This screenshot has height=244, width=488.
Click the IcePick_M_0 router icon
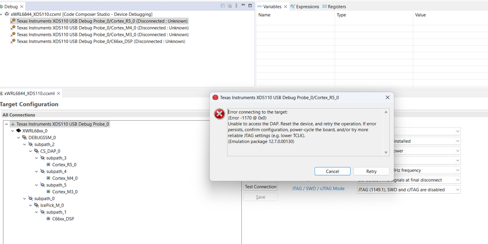[37, 205]
